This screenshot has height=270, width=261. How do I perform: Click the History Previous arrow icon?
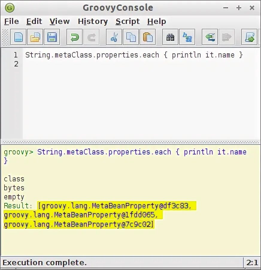(x=210, y=37)
